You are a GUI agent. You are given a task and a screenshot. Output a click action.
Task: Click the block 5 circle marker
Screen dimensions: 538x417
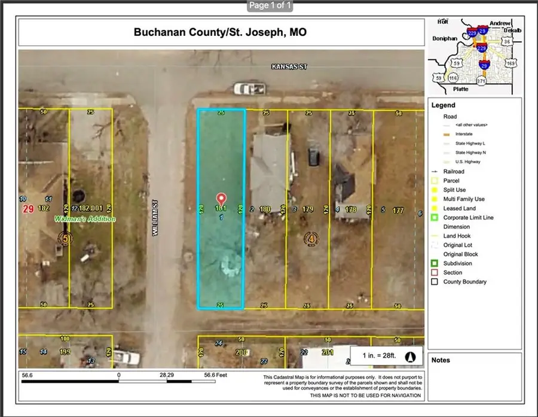click(64, 239)
